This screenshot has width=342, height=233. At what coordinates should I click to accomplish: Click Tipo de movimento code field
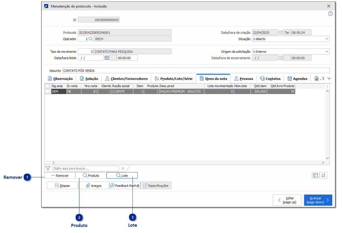(85, 51)
